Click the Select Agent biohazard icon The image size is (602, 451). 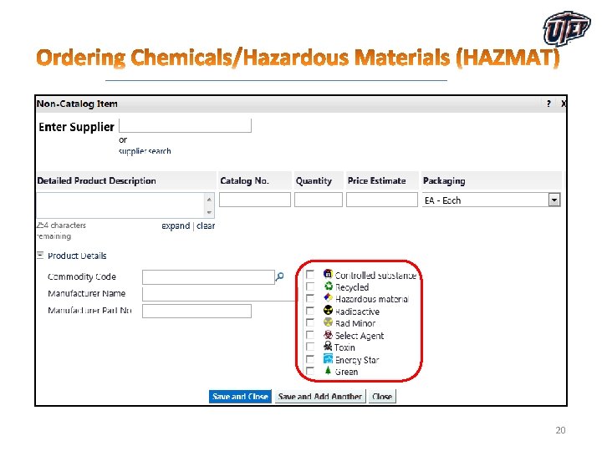pos(328,334)
